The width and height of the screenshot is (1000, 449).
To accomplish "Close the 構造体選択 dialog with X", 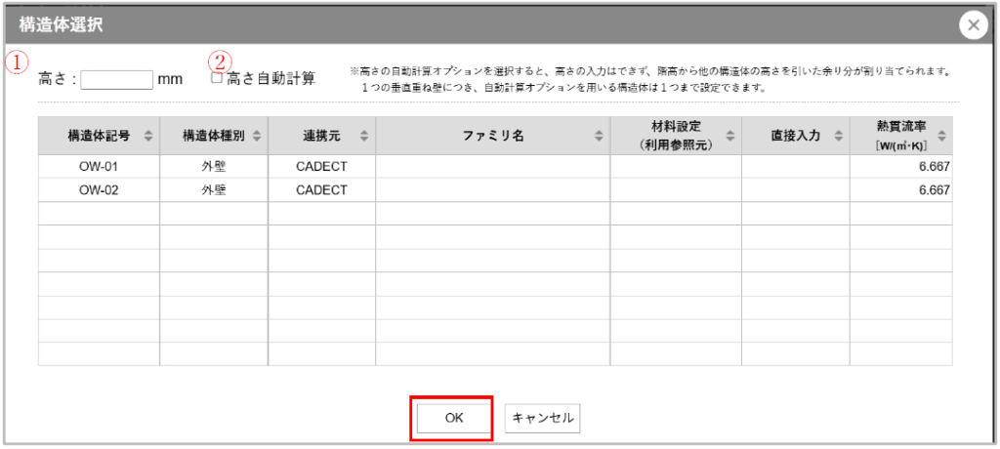I will point(973,26).
